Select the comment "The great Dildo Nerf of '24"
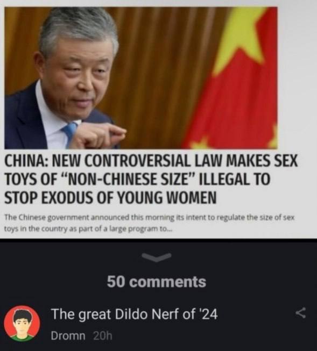This screenshot has height=351, width=317. coord(135,314)
